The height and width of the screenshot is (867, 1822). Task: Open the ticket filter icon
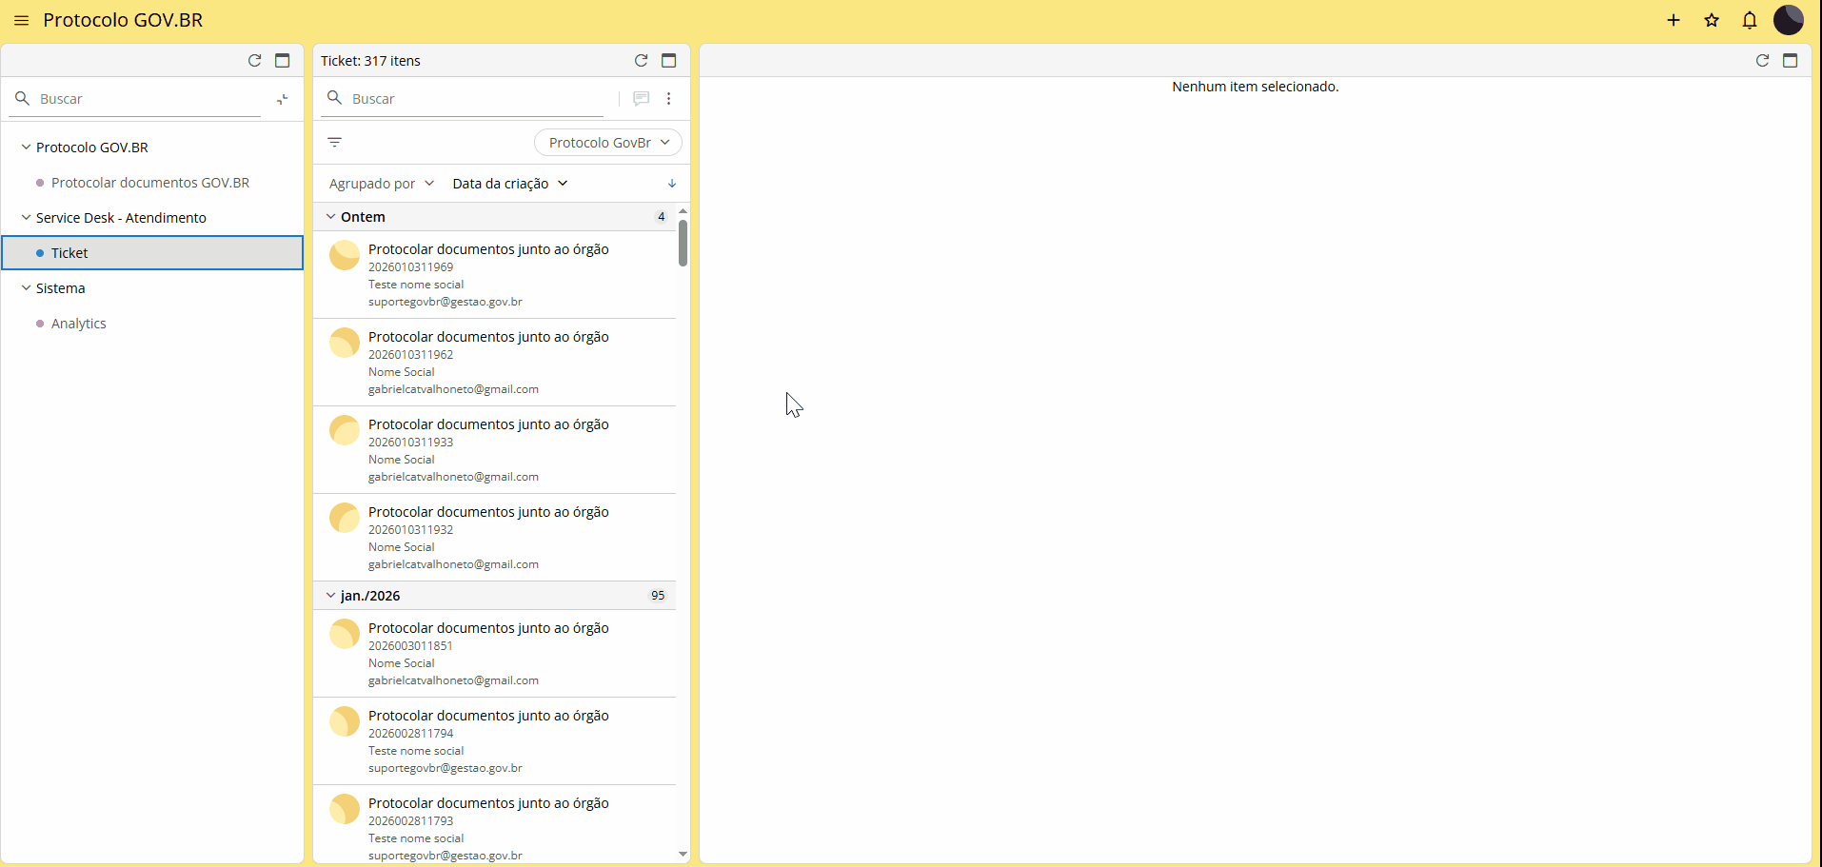[x=334, y=142]
